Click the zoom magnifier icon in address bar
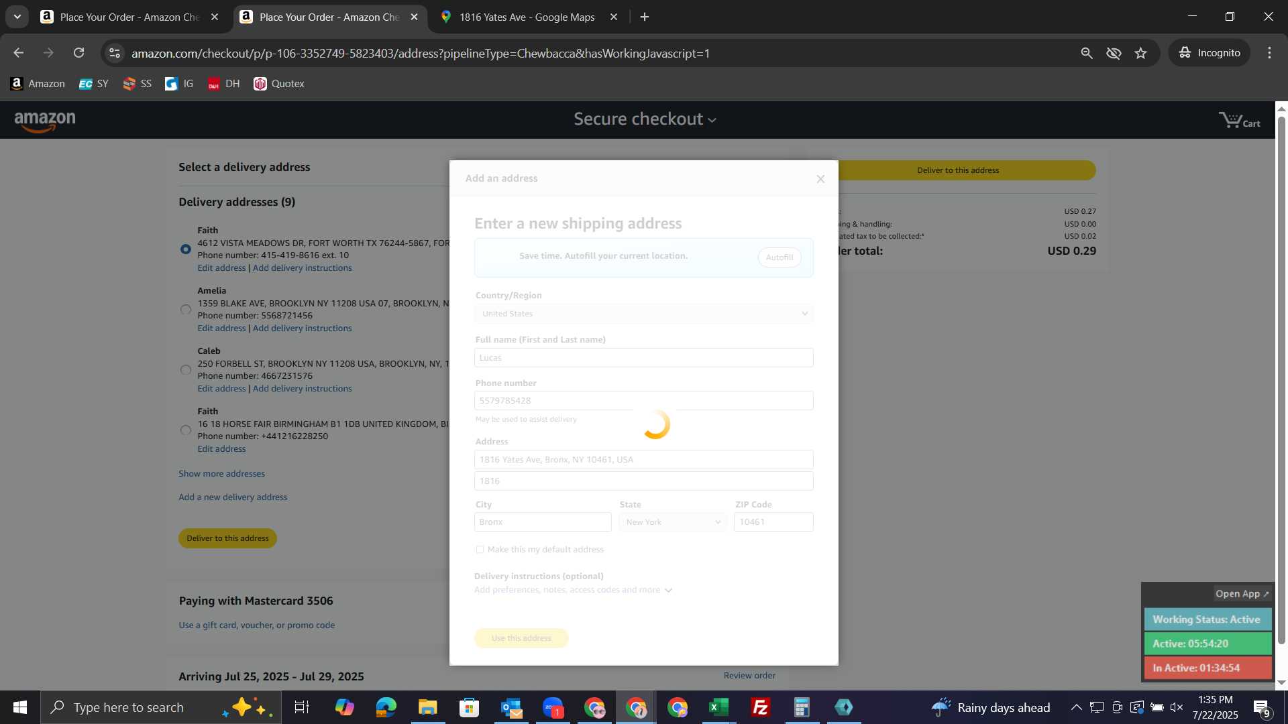Screen dimensions: 1288x724 [1087, 53]
